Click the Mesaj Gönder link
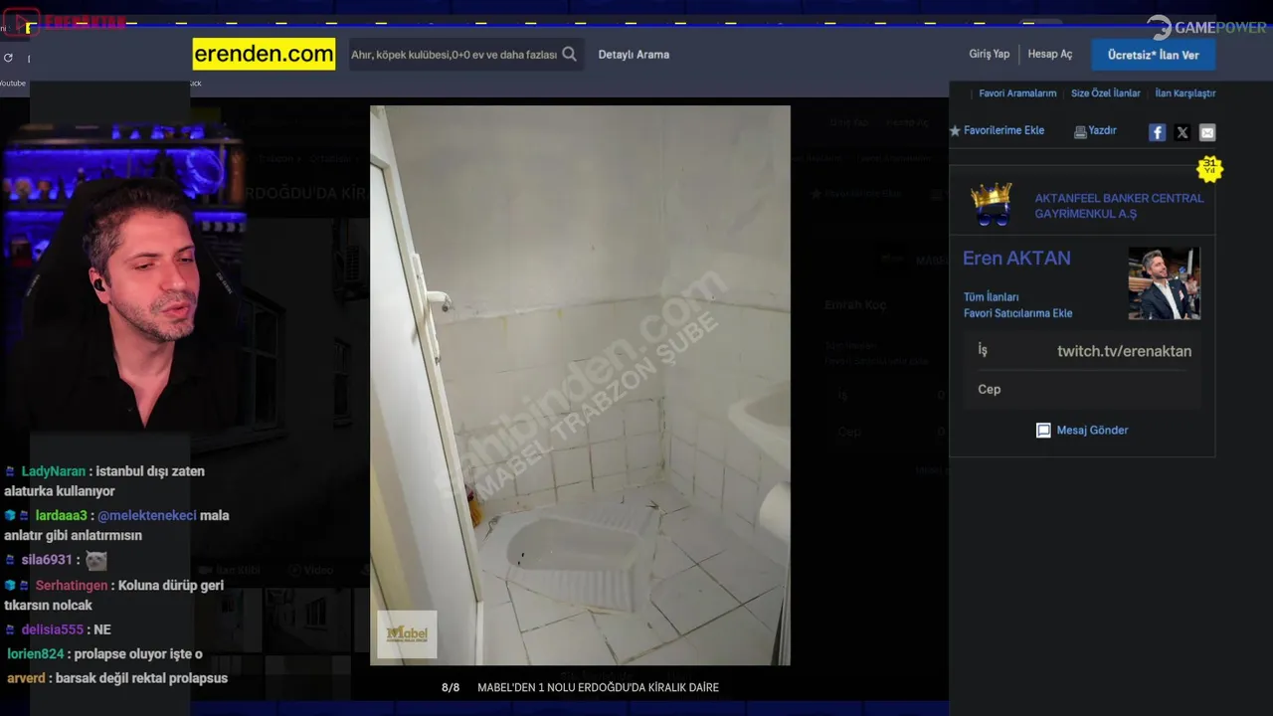Image resolution: width=1273 pixels, height=716 pixels. point(1092,431)
